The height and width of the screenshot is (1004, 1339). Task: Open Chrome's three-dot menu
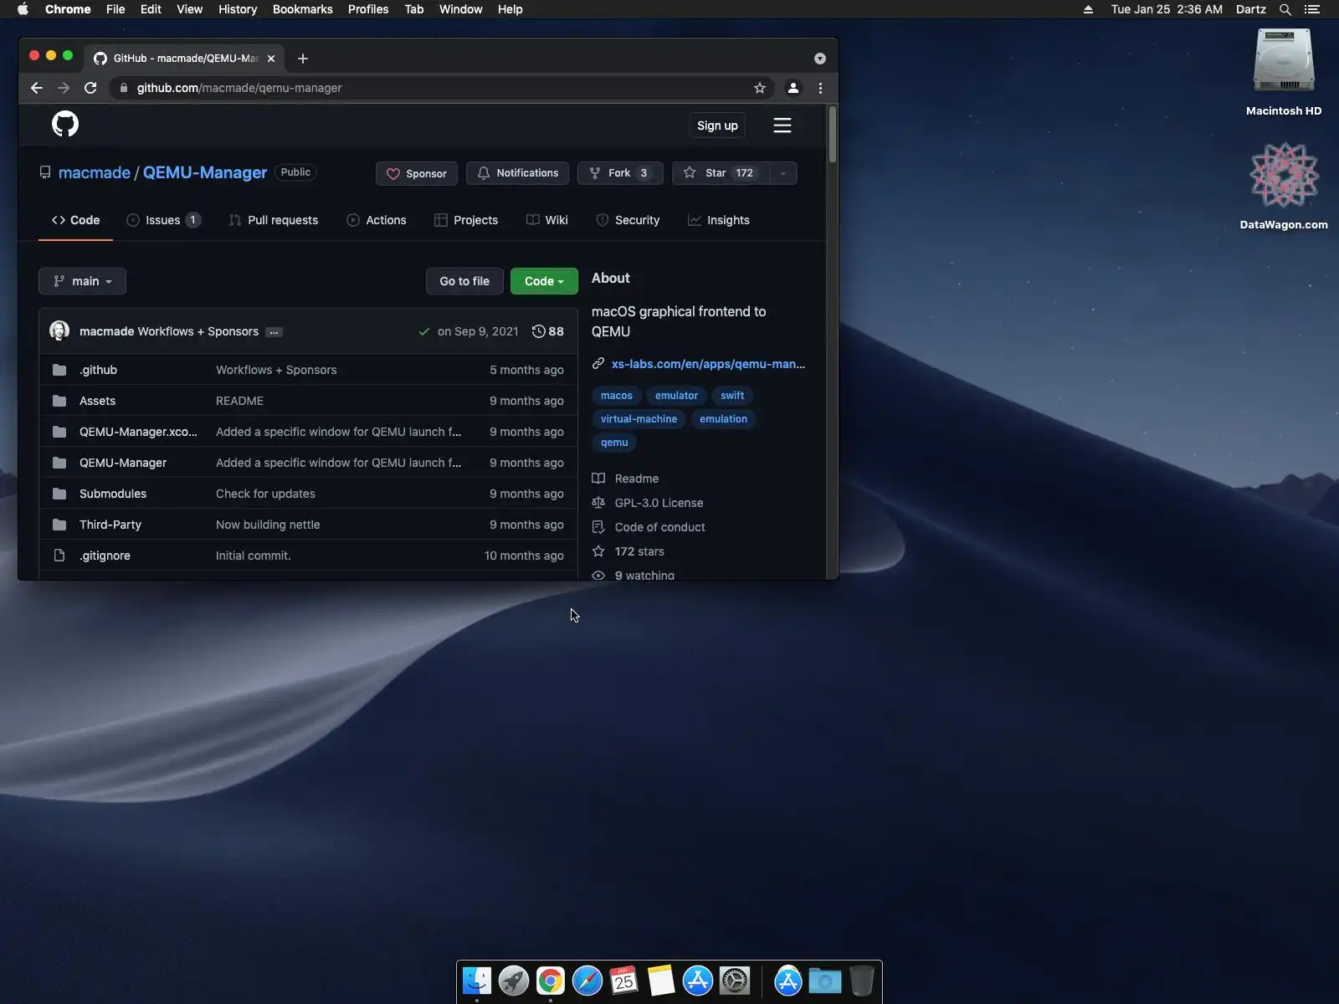coord(820,88)
